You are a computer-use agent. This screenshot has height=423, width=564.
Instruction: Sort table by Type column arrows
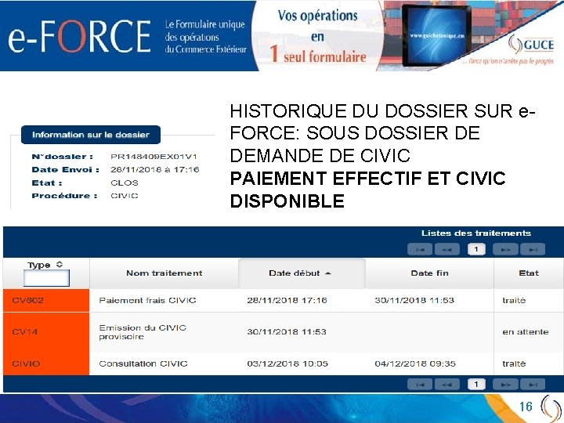point(60,265)
